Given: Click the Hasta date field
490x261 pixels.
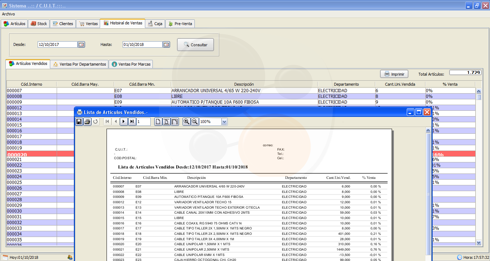Looking at the screenshot, I should [x=143, y=44].
